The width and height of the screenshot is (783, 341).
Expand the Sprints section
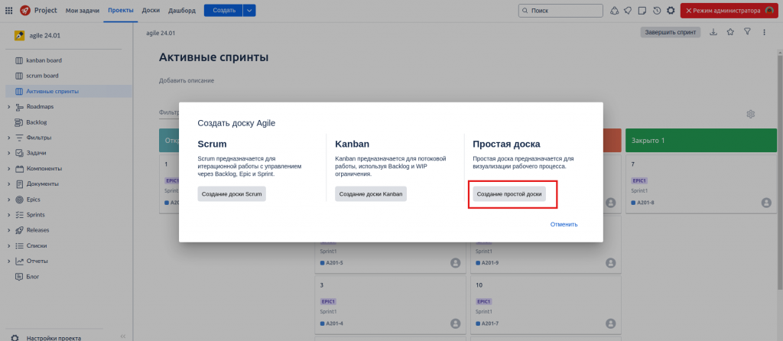(9, 215)
